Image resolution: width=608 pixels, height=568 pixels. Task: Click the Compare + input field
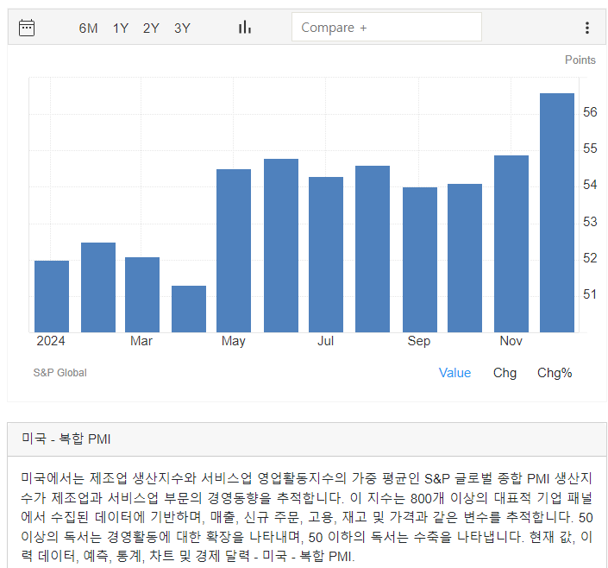[386, 27]
